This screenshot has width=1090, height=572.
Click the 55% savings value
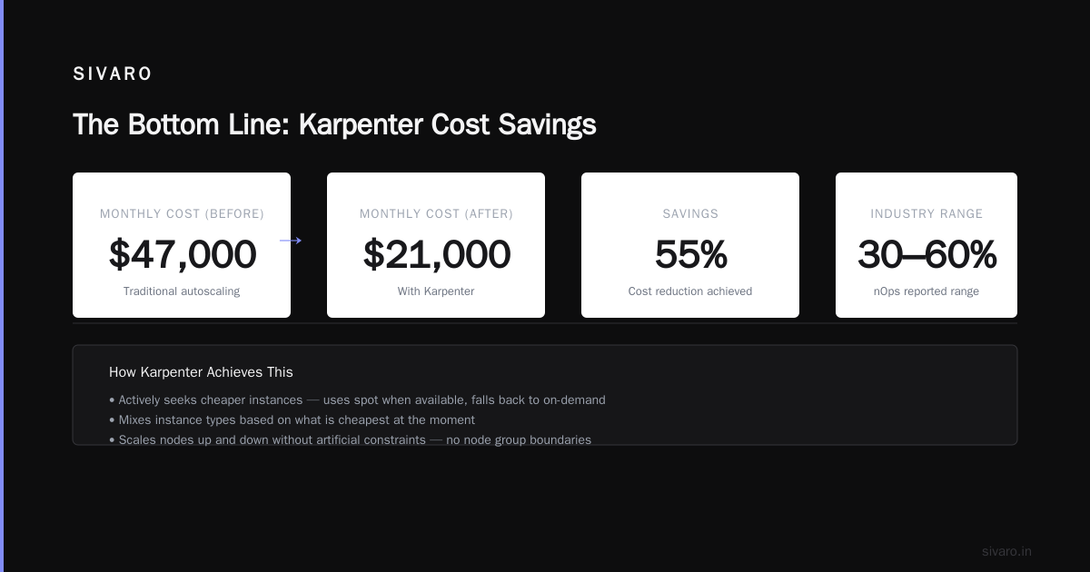pyautogui.click(x=690, y=254)
